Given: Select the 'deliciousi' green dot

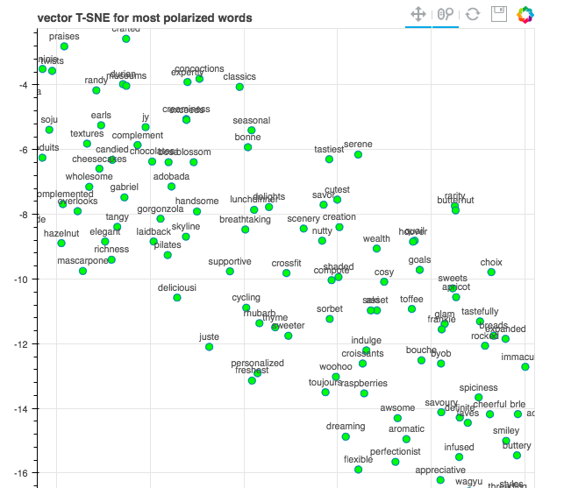Looking at the screenshot, I should click(177, 298).
